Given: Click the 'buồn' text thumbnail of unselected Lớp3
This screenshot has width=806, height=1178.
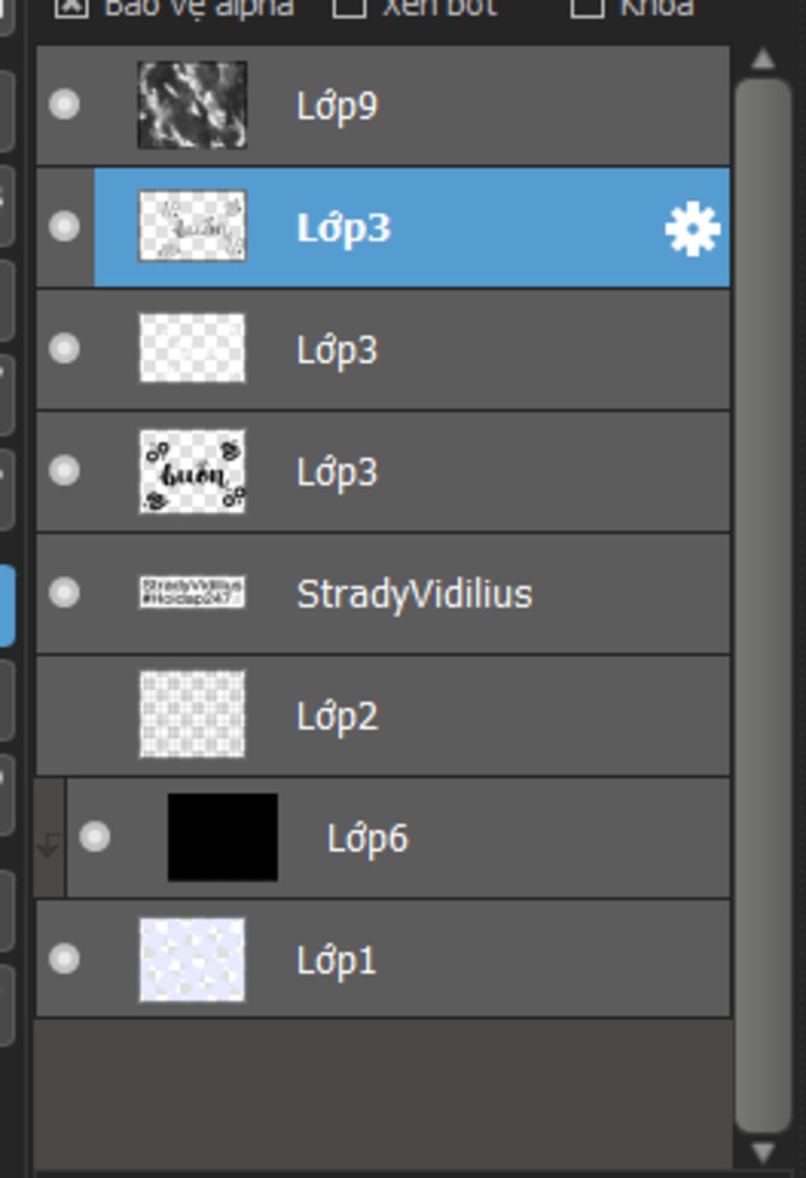Looking at the screenshot, I should (x=192, y=471).
